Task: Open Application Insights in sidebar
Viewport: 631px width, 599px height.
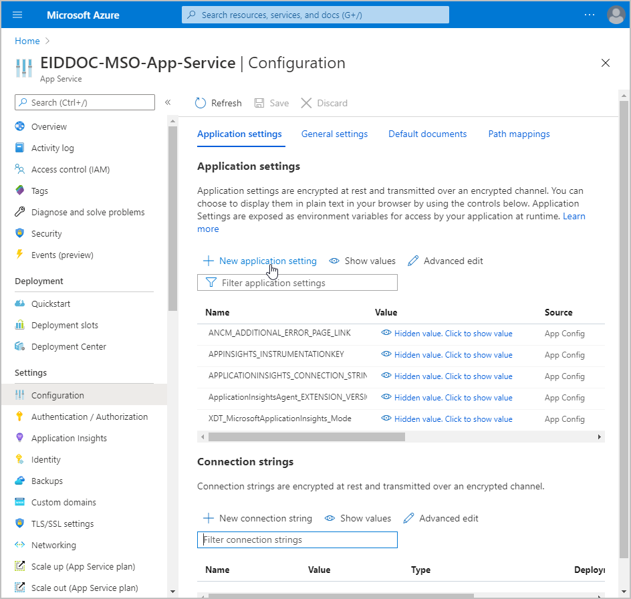Action: coord(69,438)
